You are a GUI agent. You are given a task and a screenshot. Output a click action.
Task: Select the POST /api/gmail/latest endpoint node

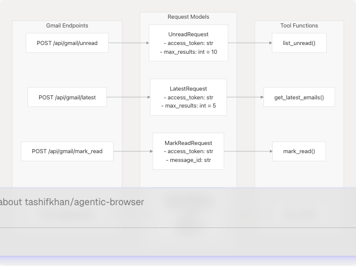[67, 97]
